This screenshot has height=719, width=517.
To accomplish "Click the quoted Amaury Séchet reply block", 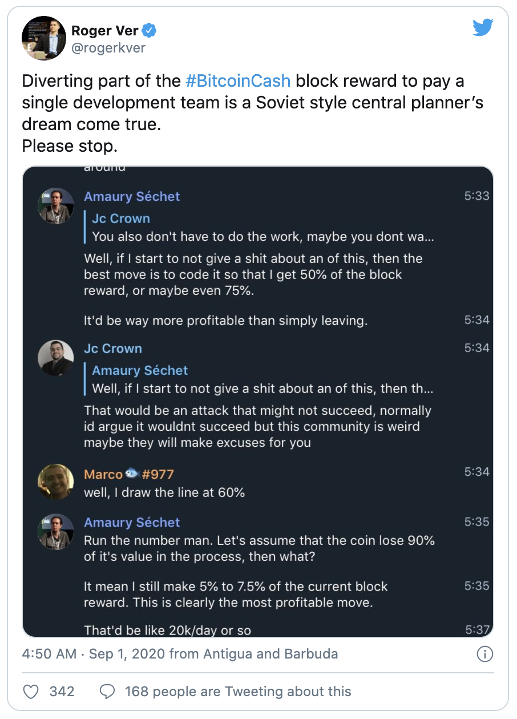I will tap(262, 380).
